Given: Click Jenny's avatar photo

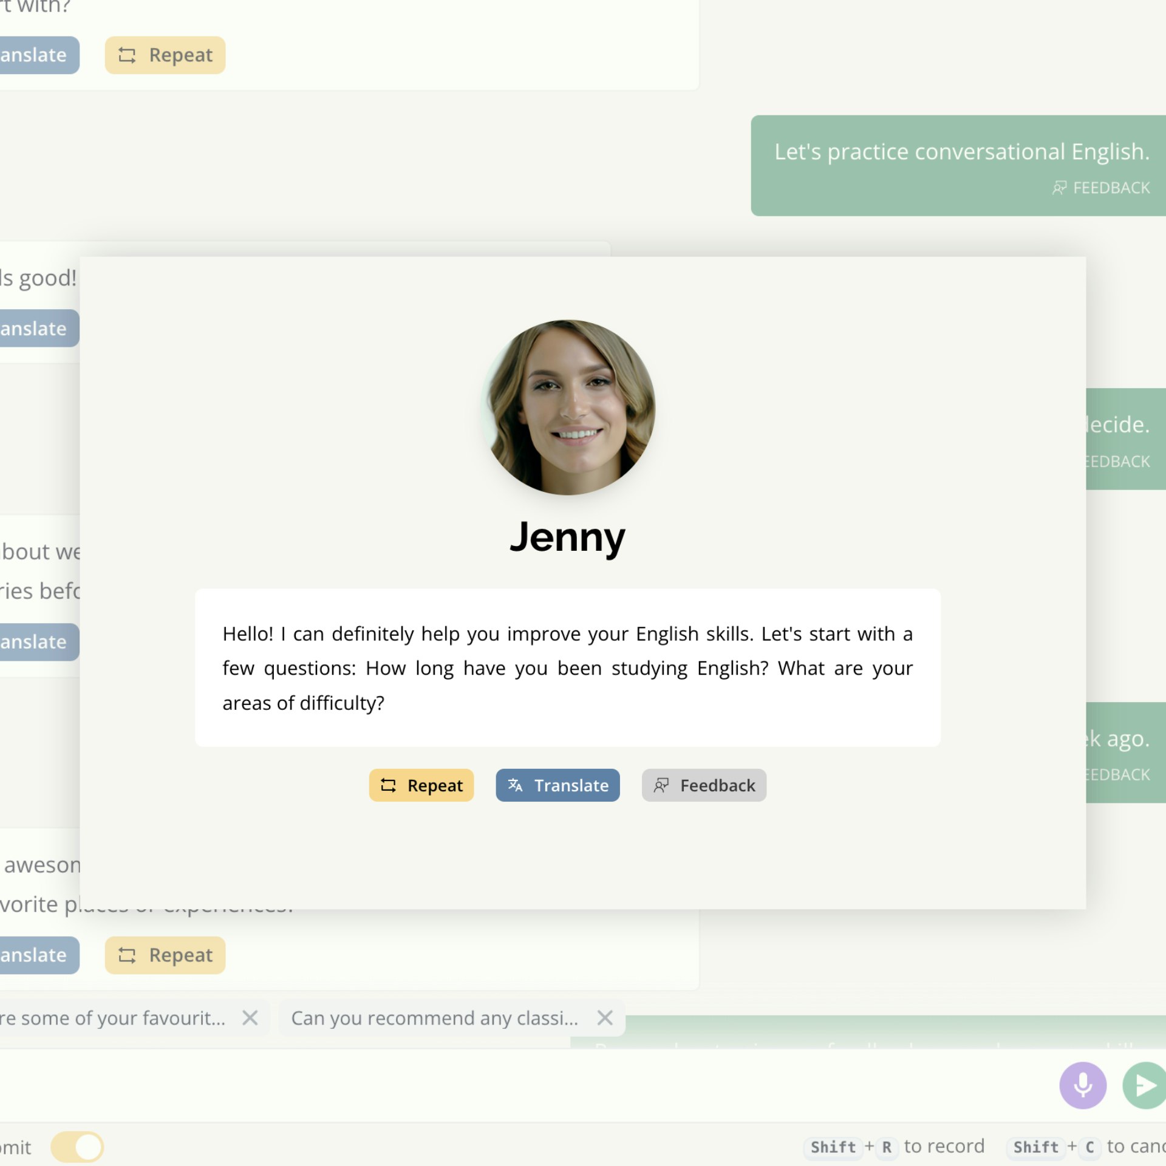Looking at the screenshot, I should [567, 407].
